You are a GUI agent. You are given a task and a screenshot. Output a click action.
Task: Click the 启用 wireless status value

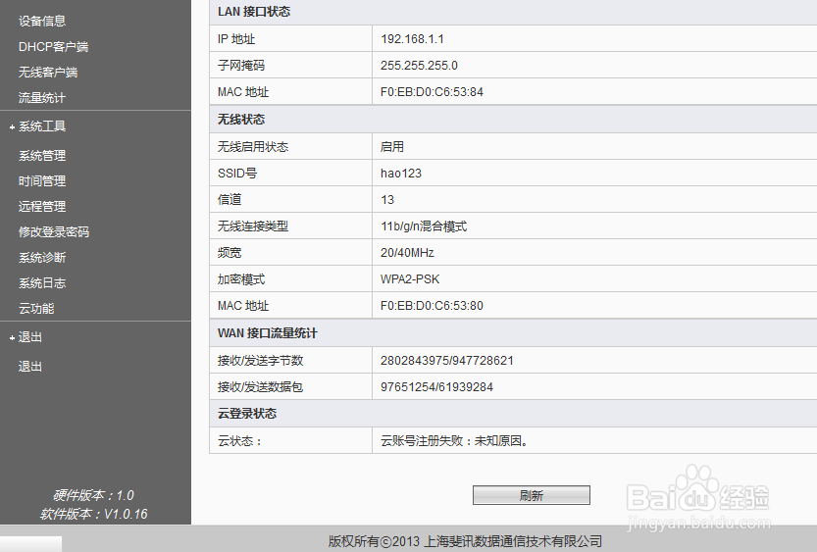(x=392, y=147)
